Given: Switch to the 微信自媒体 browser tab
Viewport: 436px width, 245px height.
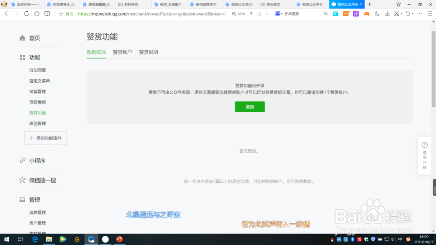Looking at the screenshot, I should (204, 4).
